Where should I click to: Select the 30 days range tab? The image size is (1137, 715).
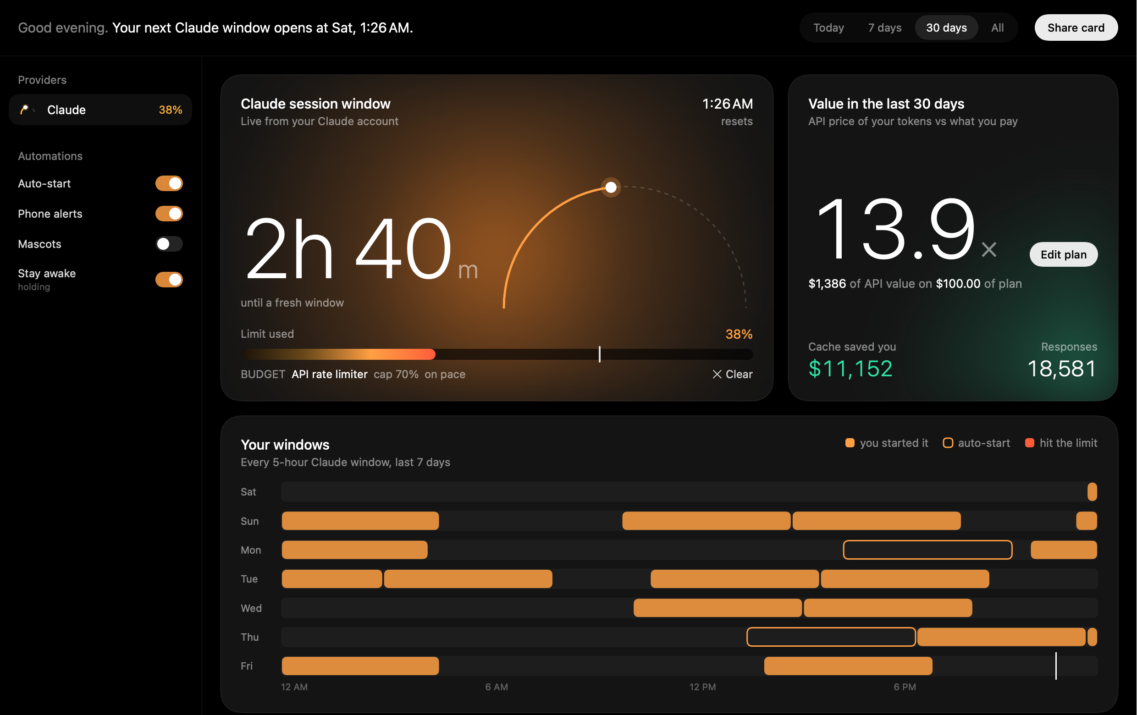(x=946, y=28)
